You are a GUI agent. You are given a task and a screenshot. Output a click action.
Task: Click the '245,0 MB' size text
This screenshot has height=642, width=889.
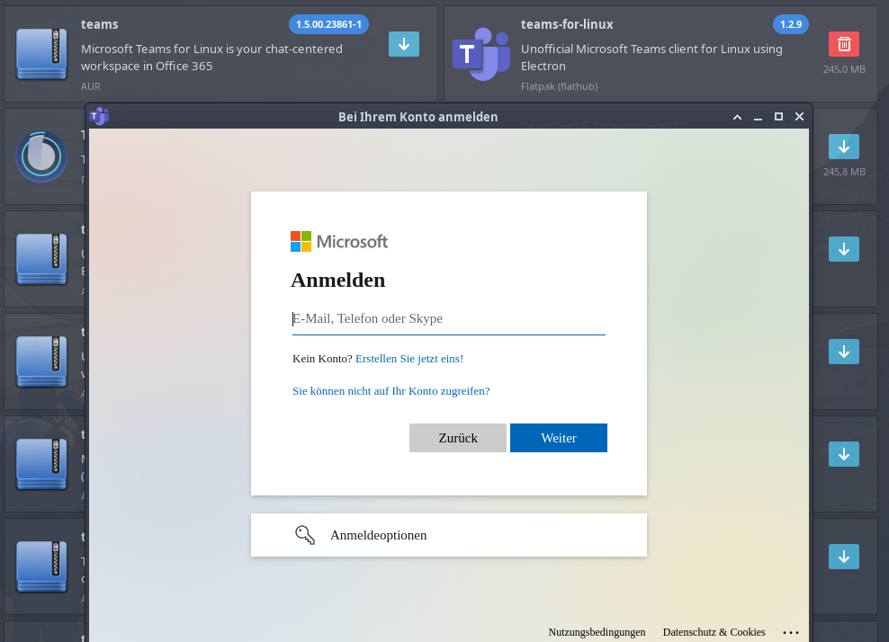[x=844, y=69]
